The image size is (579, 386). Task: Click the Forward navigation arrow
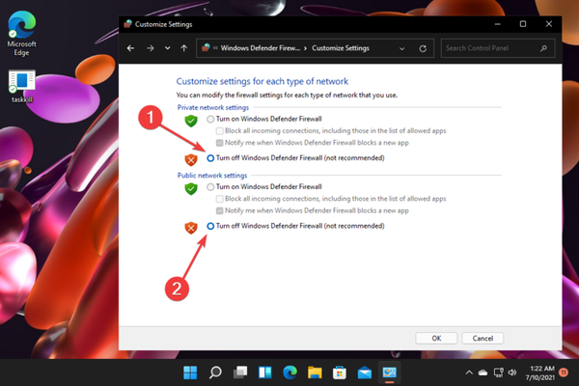pyautogui.click(x=150, y=47)
